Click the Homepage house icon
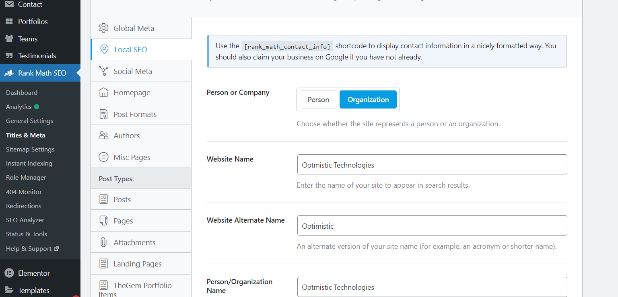Screen dimensions: 618x297 pyautogui.click(x=103, y=92)
